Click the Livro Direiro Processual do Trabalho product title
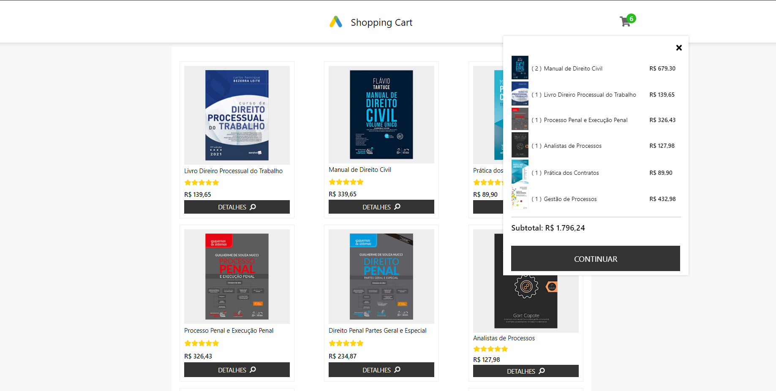The image size is (776, 391). (x=233, y=171)
